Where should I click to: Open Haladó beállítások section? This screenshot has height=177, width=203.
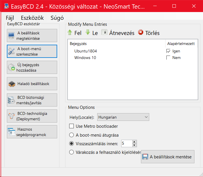(x=32, y=84)
